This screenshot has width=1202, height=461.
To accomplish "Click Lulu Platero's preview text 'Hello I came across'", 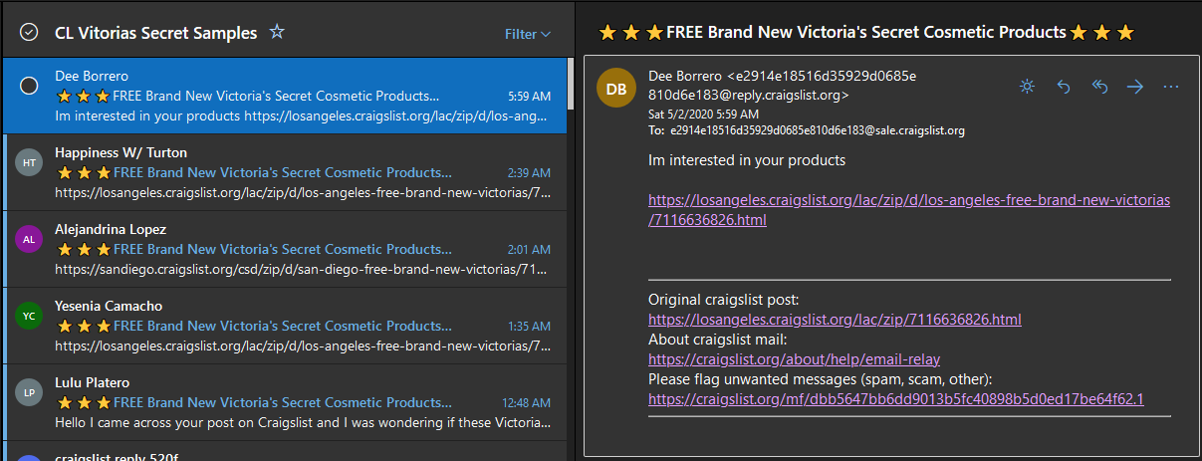I will click(303, 422).
